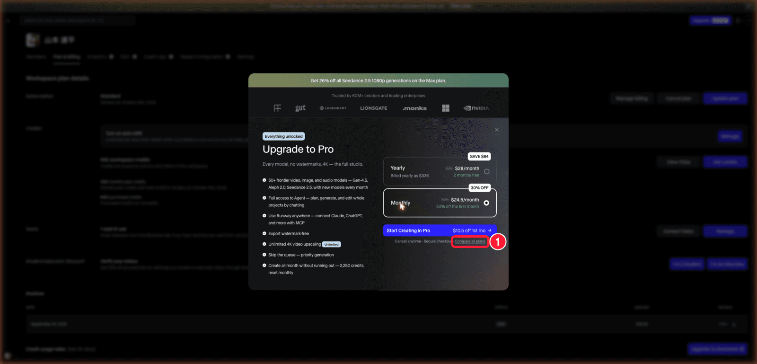Click the Export watermark-free feature line
The image size is (757, 364).
coord(289,233)
